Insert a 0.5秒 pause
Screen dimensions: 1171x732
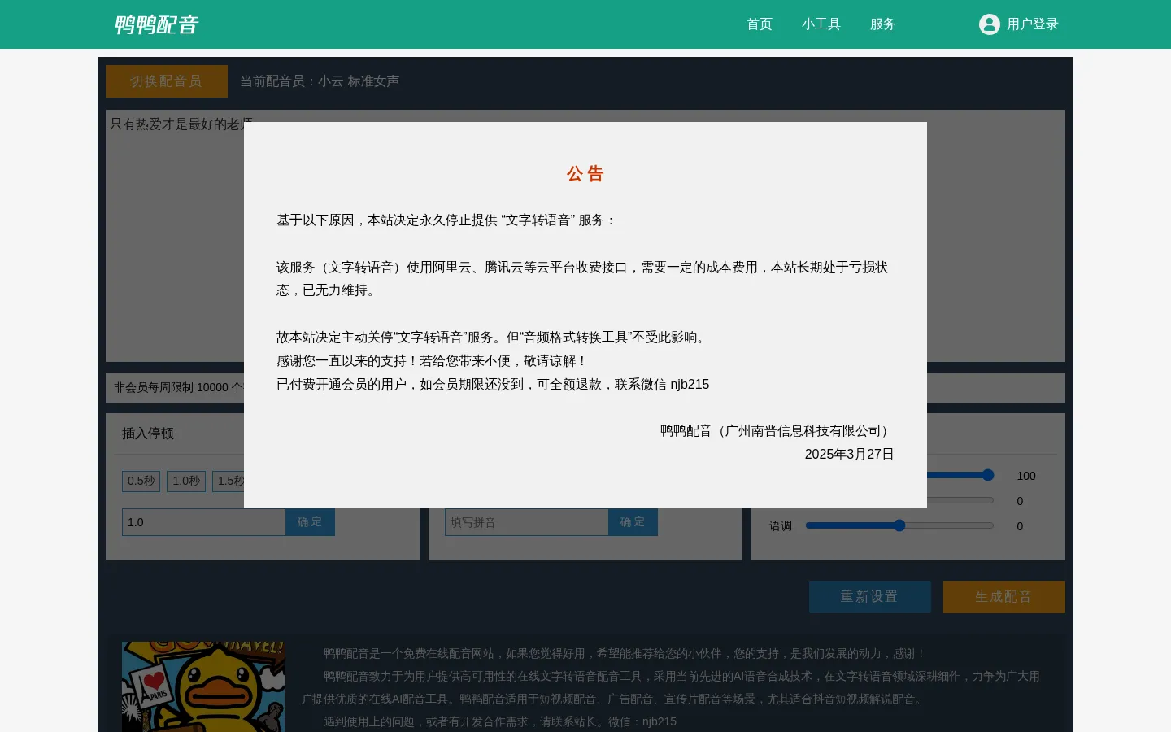click(x=141, y=481)
